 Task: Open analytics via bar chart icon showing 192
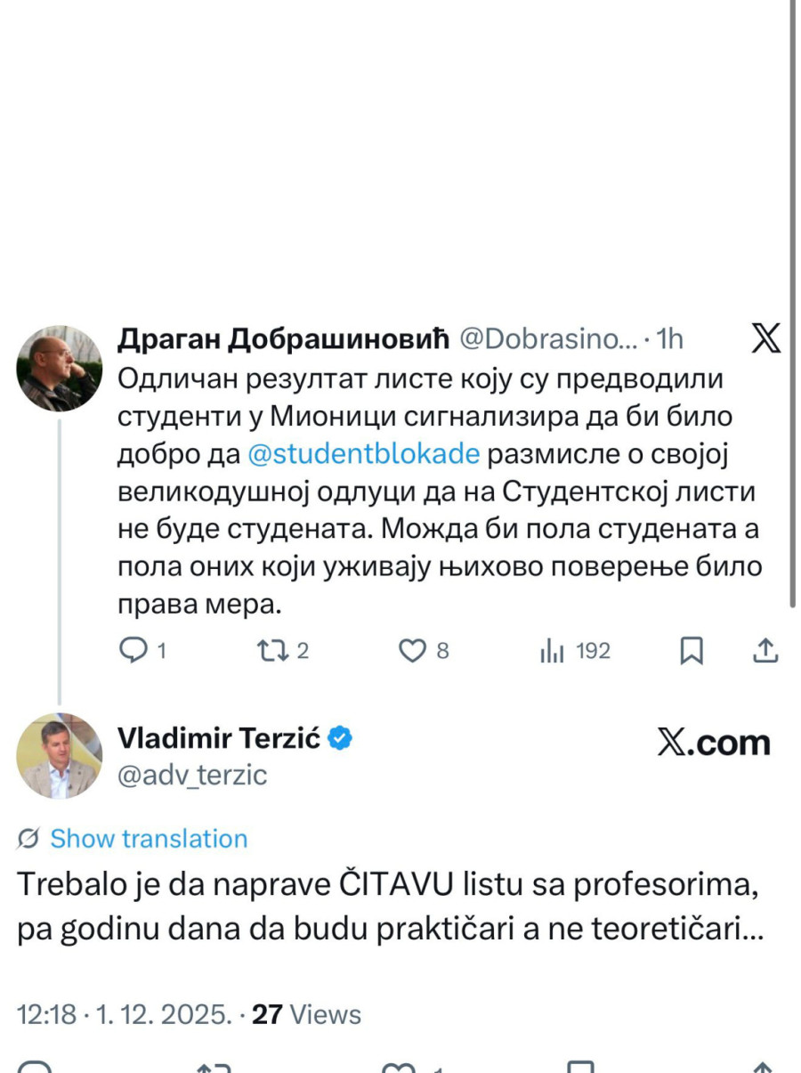pyautogui.click(x=554, y=651)
